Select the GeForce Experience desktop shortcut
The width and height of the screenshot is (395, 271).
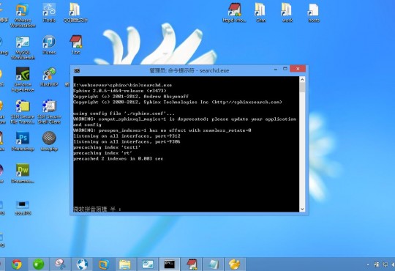pyautogui.click(x=23, y=80)
